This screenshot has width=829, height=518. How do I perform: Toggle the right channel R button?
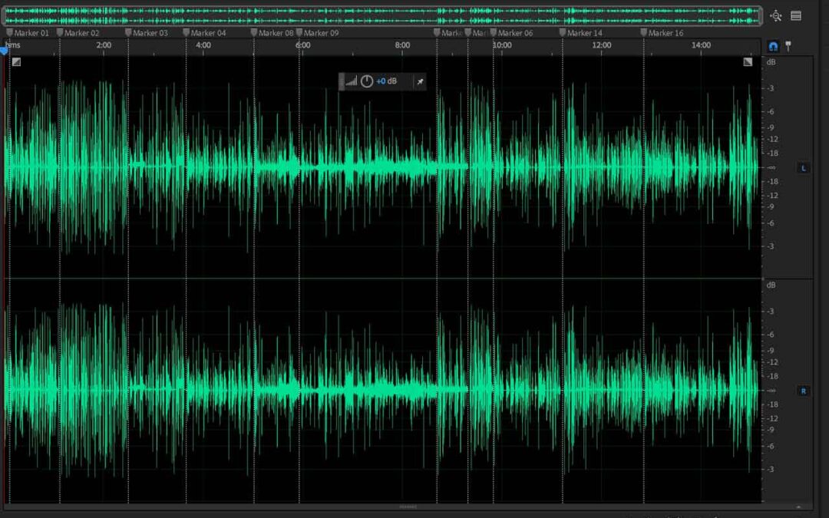[804, 391]
